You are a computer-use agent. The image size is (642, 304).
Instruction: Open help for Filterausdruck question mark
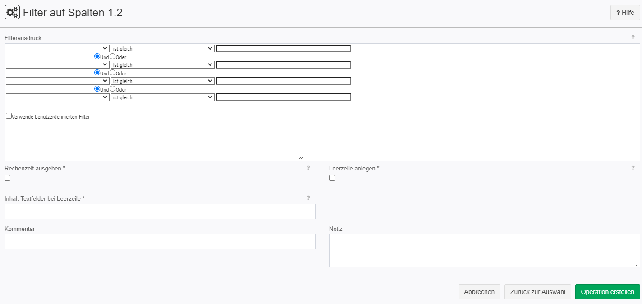click(633, 37)
